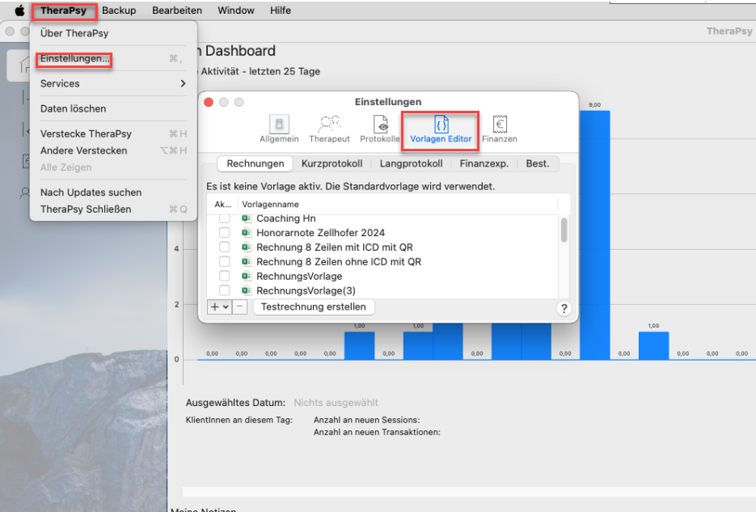Click Excel icon of Rechnung mit ICD
The image size is (756, 512).
point(247,248)
